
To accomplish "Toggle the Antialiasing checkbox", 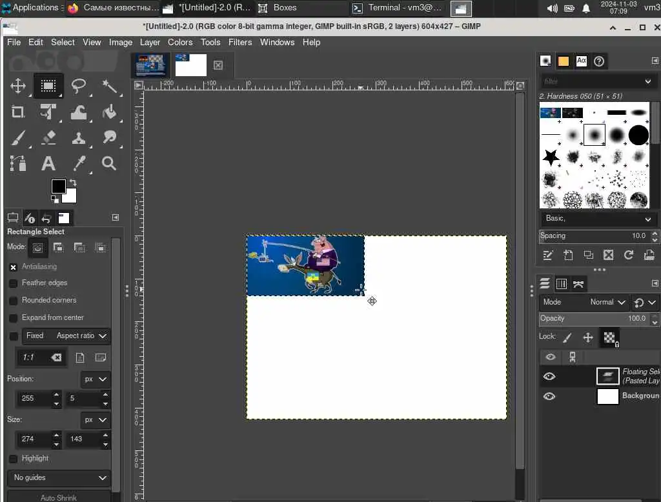I will [x=13, y=267].
